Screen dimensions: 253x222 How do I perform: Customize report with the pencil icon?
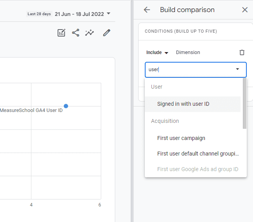coord(107,33)
